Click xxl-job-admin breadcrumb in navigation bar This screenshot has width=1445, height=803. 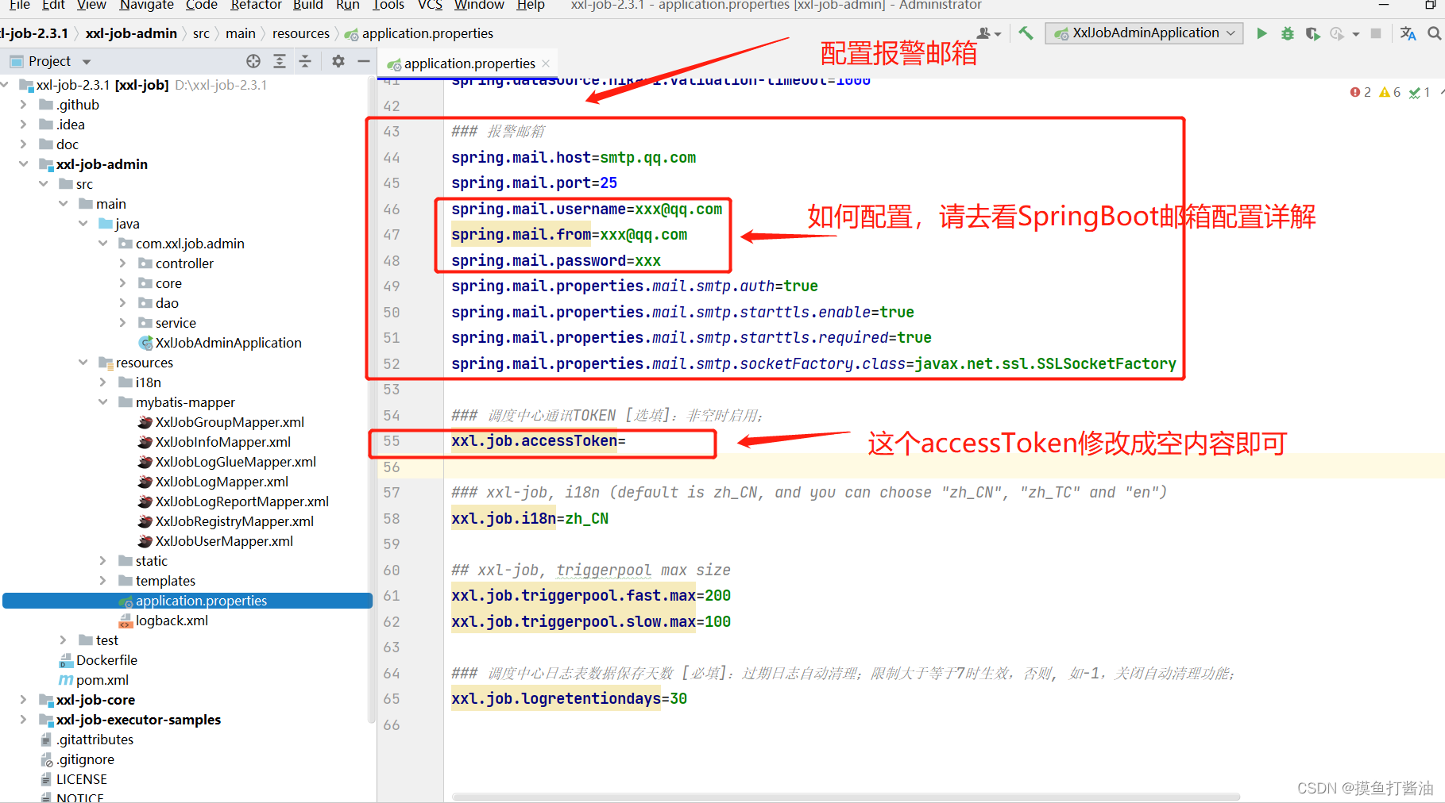(131, 33)
